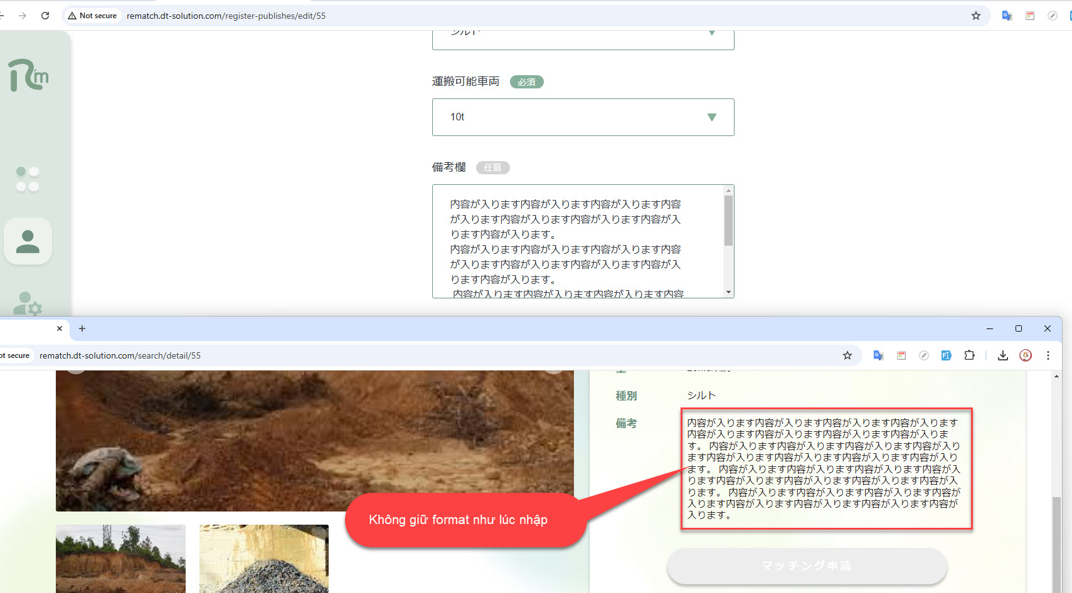Open the Extensions puzzle piece menu

click(969, 355)
